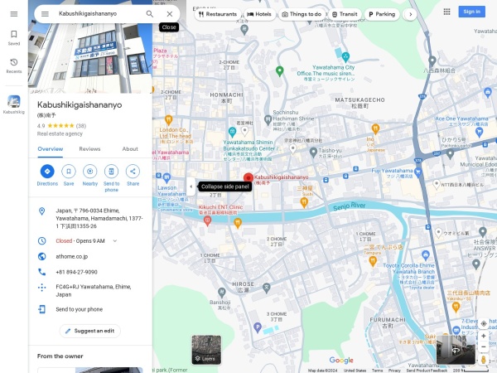The width and height of the screenshot is (497, 373).
Task: Switch to the About tab
Action: [x=130, y=148]
